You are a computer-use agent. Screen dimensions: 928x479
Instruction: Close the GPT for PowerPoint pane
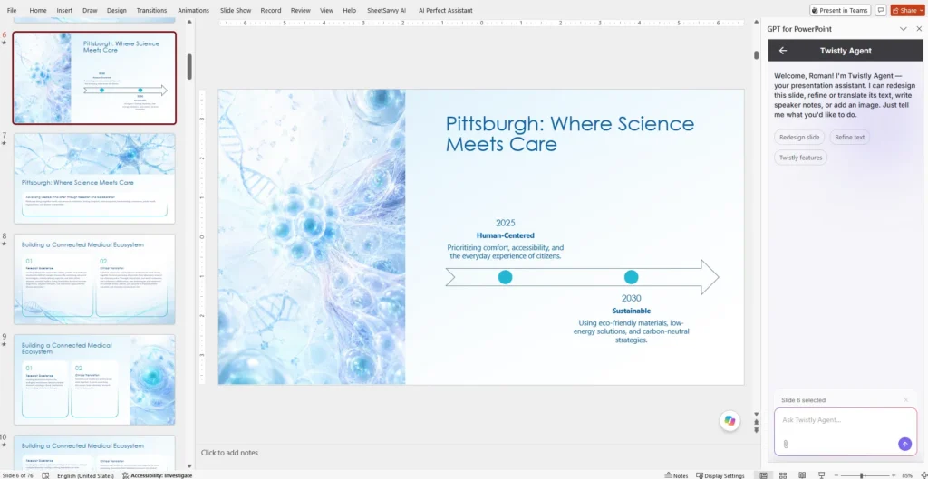pos(919,28)
